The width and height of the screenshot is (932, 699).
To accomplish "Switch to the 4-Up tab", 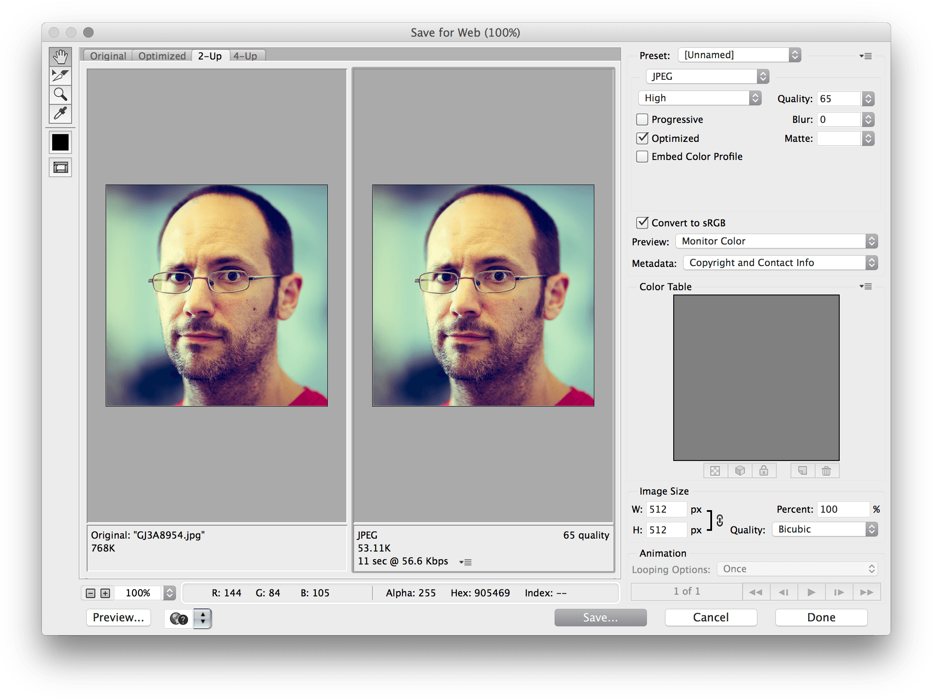I will (245, 56).
